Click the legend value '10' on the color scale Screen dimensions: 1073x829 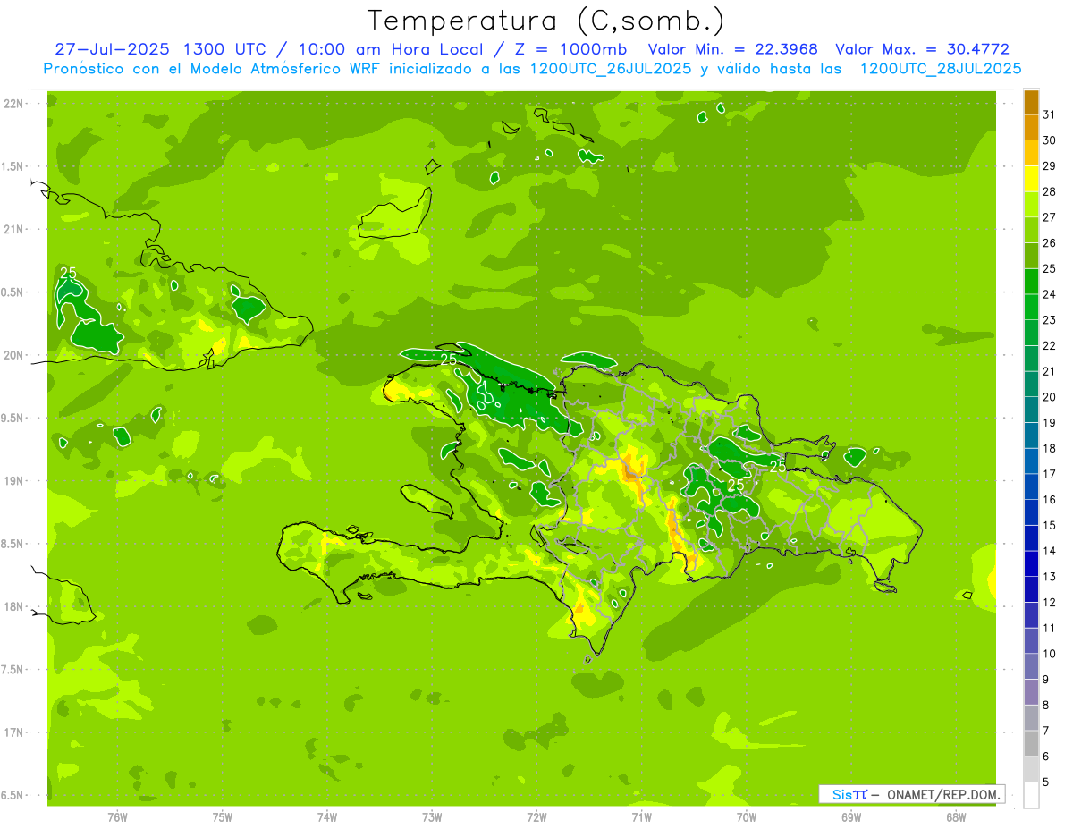point(1050,654)
